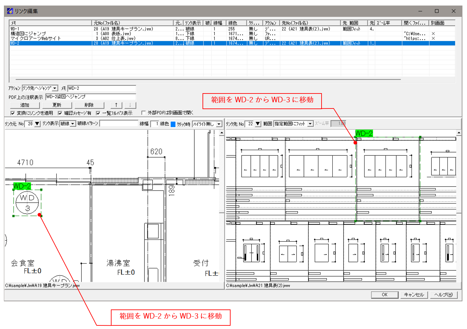This screenshot has width=467, height=329.
Task: Open the アクション dropdown showing リンク先へジャンプ
Action: (55, 88)
